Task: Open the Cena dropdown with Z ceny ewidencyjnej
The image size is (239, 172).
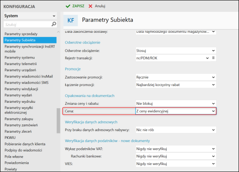Action: pyautogui.click(x=176, y=111)
